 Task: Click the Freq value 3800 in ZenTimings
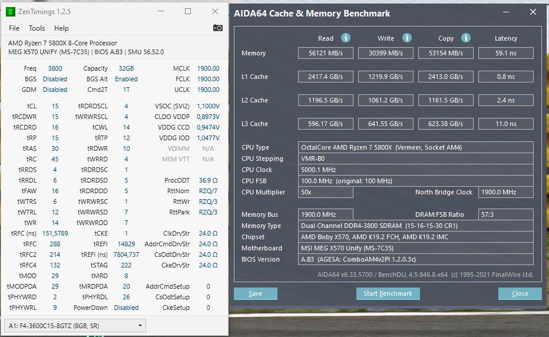click(55, 68)
